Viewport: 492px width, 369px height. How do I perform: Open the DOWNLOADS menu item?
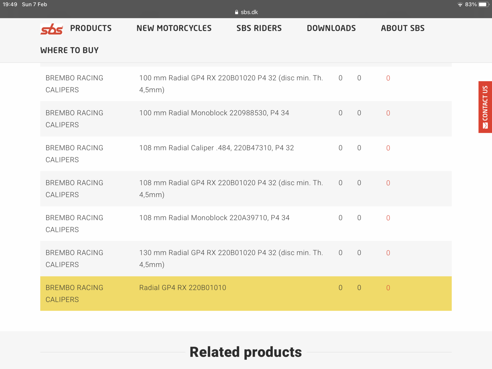tap(331, 28)
